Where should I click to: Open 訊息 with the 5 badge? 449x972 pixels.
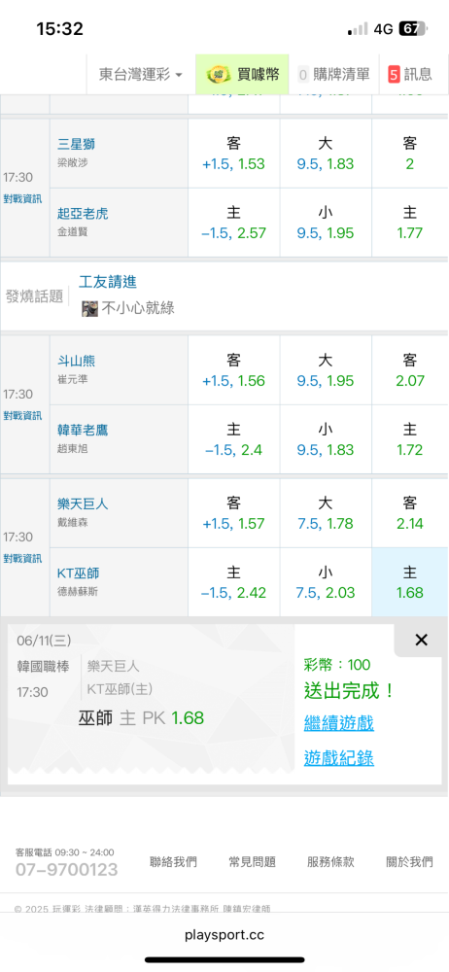(x=410, y=75)
